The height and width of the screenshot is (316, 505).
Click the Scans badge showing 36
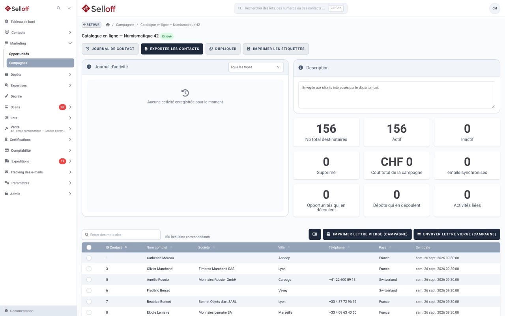[62, 107]
